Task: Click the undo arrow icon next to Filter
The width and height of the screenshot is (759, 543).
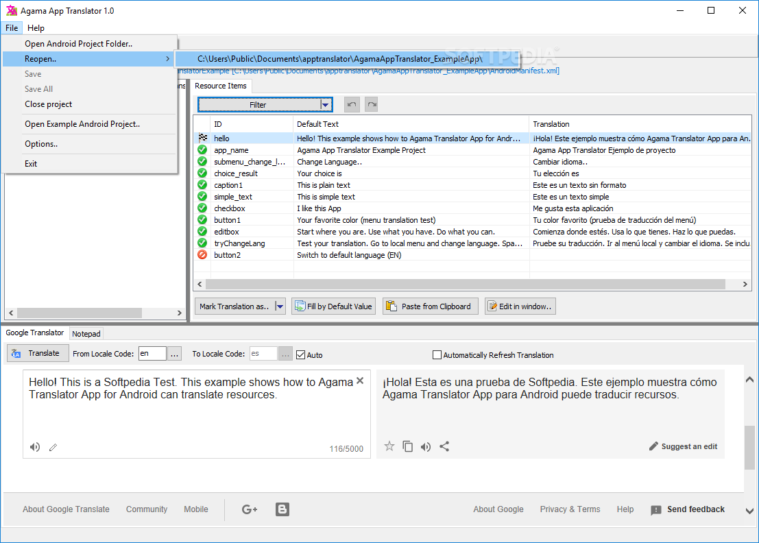Action: point(352,104)
